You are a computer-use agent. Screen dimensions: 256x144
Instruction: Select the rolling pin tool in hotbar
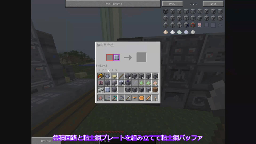(149, 98)
